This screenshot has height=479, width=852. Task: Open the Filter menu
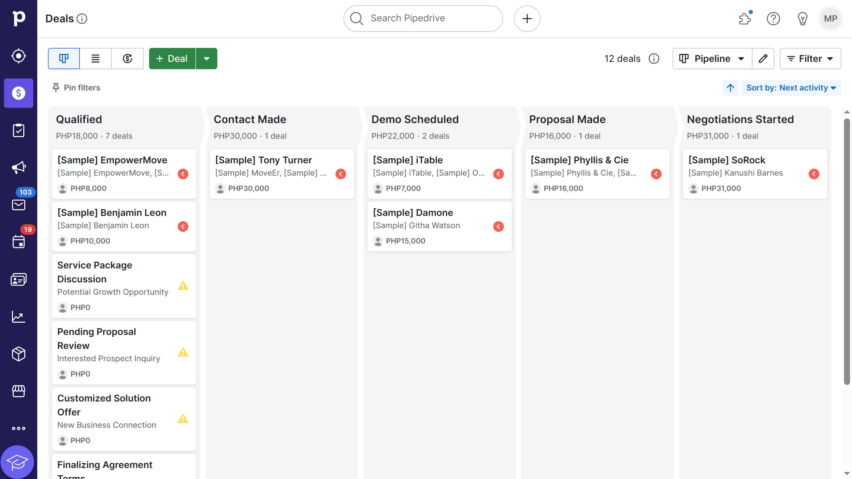(x=810, y=58)
